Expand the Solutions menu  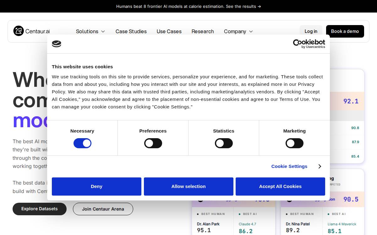[x=90, y=31]
